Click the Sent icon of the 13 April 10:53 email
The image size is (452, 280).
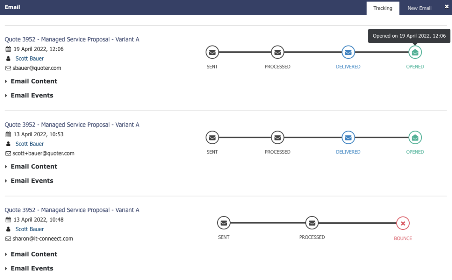[212, 138]
